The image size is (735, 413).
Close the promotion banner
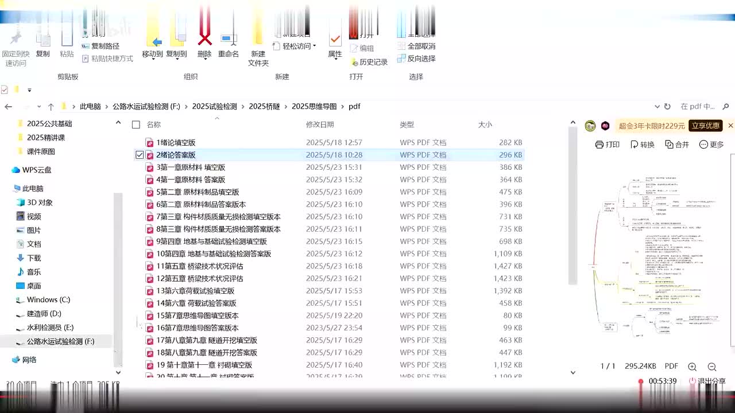[x=730, y=126]
